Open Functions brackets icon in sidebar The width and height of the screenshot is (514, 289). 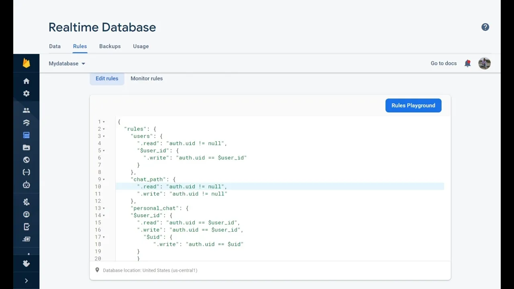click(x=27, y=172)
